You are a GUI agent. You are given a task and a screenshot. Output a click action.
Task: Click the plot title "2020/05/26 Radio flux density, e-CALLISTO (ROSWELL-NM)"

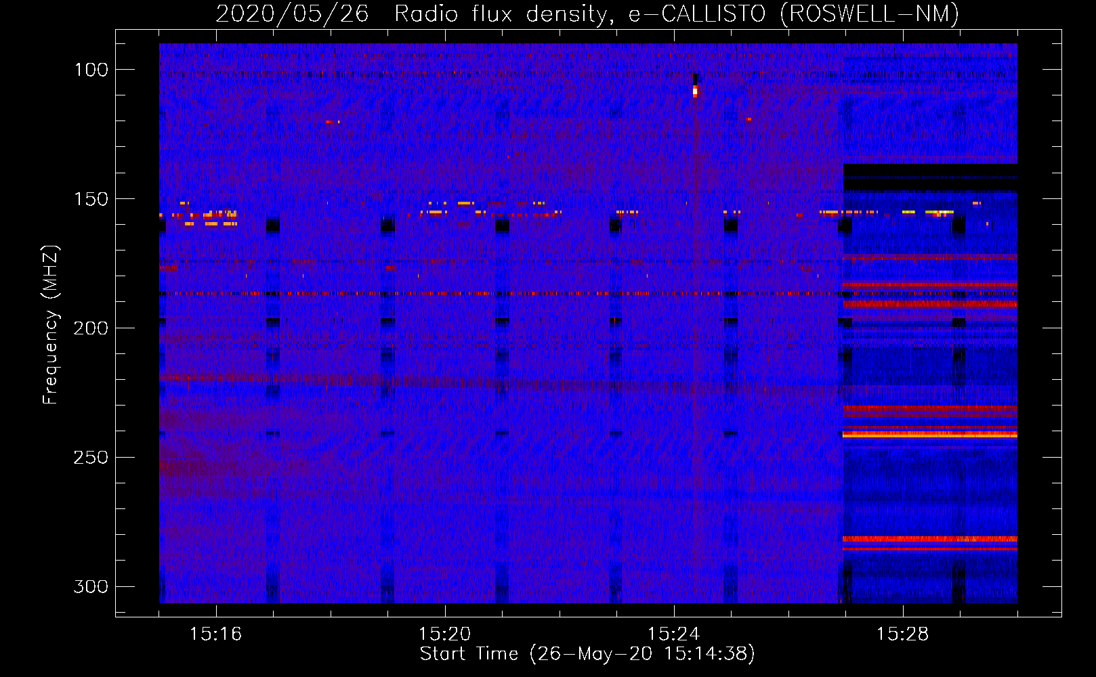[587, 14]
